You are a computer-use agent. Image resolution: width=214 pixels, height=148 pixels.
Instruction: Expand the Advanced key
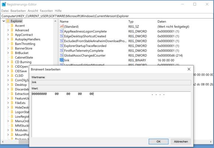click(8, 30)
